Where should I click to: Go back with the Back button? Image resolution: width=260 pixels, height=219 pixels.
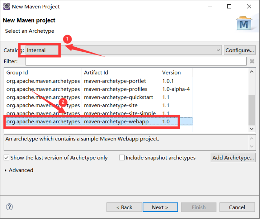[x=124, y=207]
